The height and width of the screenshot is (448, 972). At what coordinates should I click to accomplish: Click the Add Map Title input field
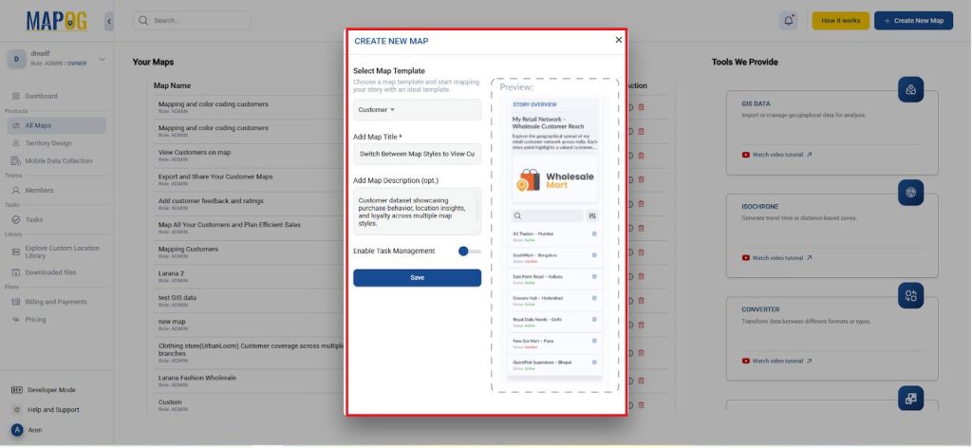418,154
